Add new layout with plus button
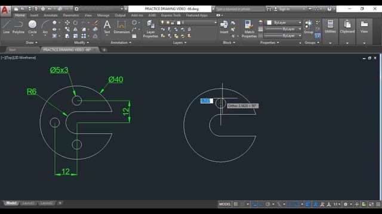 click(x=60, y=203)
